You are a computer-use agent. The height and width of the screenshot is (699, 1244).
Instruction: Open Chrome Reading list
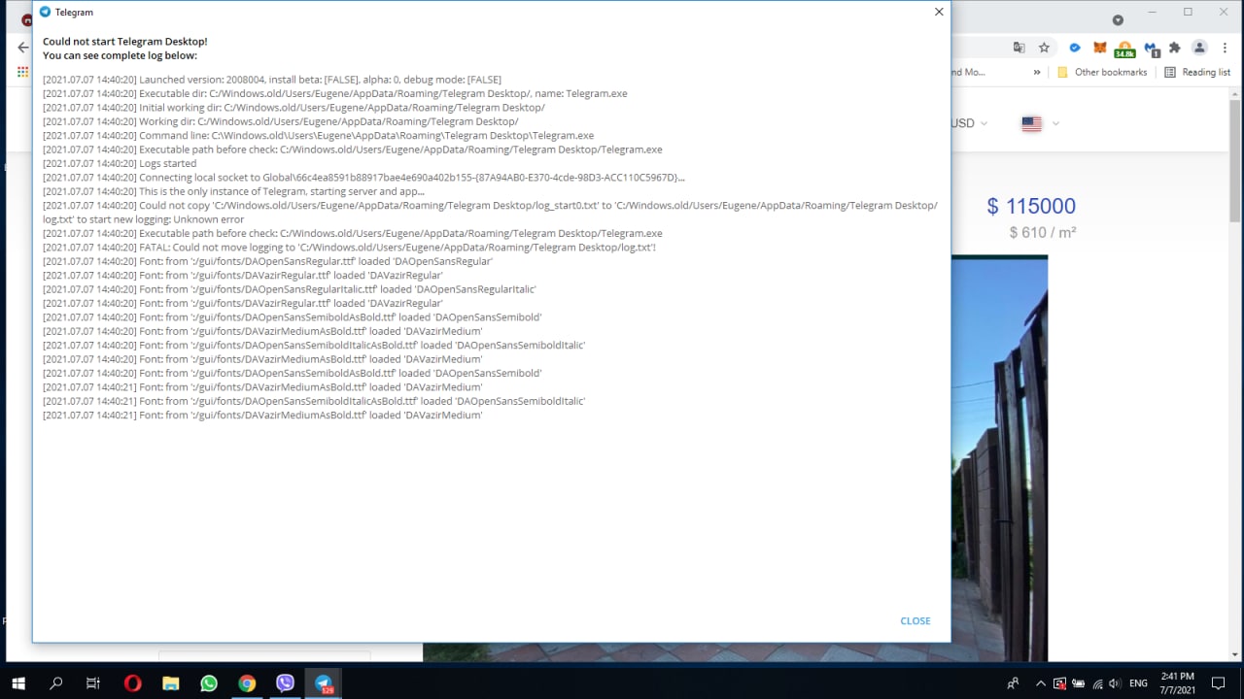coord(1197,72)
